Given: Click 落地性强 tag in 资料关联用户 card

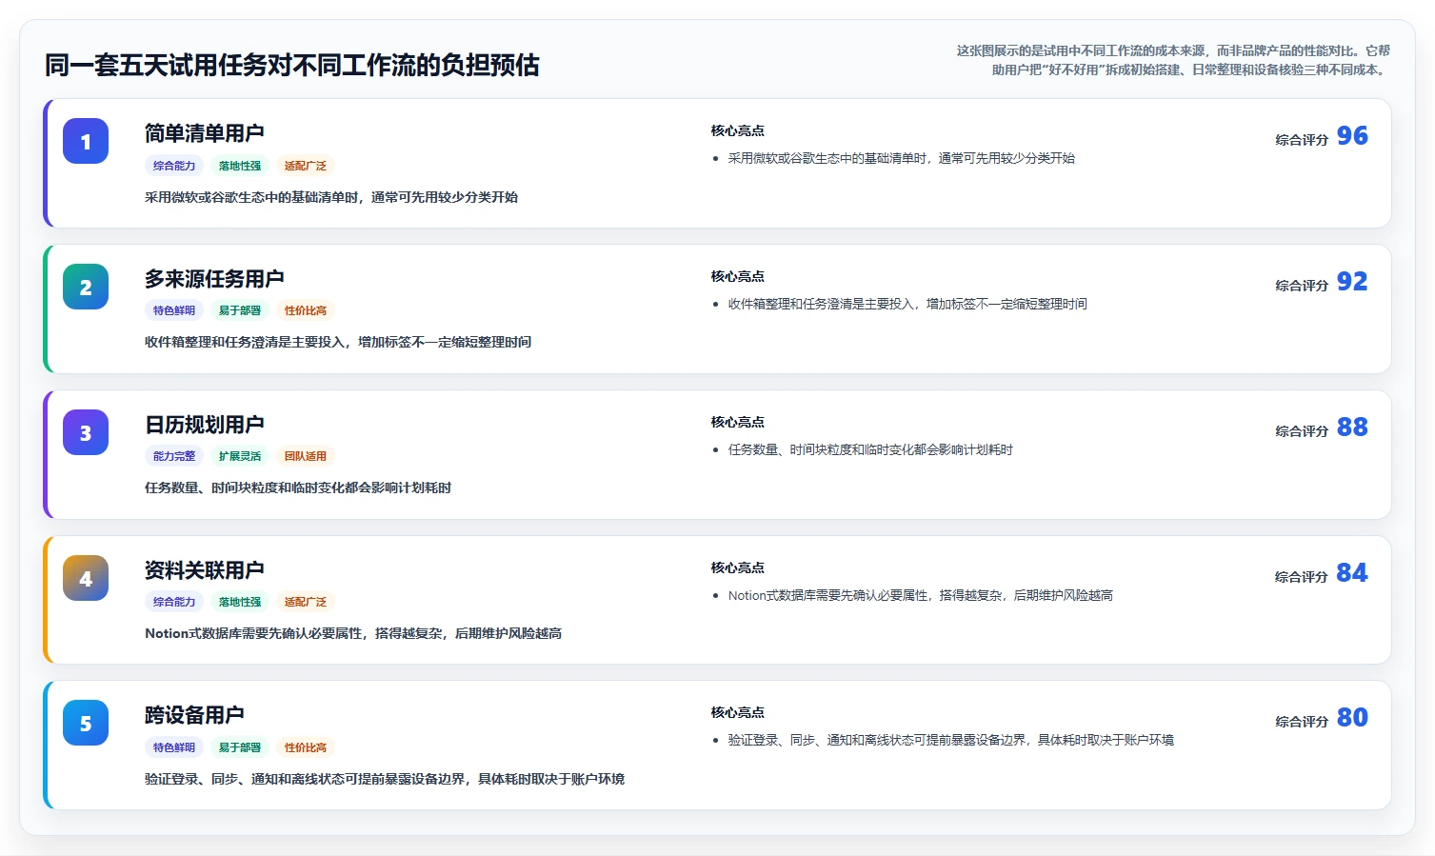Looking at the screenshot, I should point(240,602).
